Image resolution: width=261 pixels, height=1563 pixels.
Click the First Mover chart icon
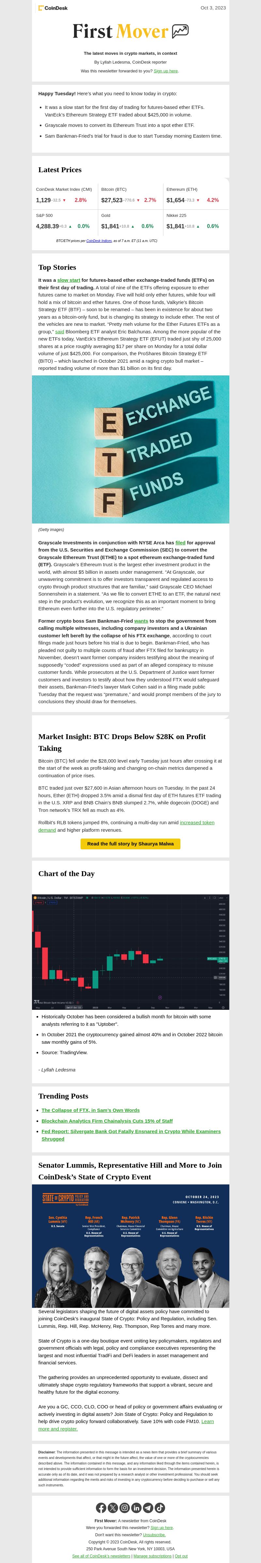click(x=180, y=31)
